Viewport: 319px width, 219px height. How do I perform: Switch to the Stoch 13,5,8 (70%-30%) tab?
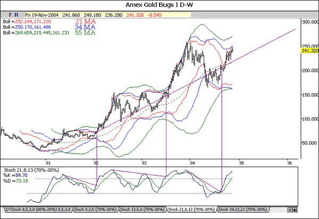pos(142,209)
